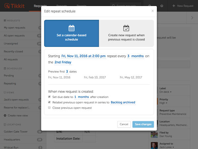Open the Requests tab in top navigation

(40, 6)
